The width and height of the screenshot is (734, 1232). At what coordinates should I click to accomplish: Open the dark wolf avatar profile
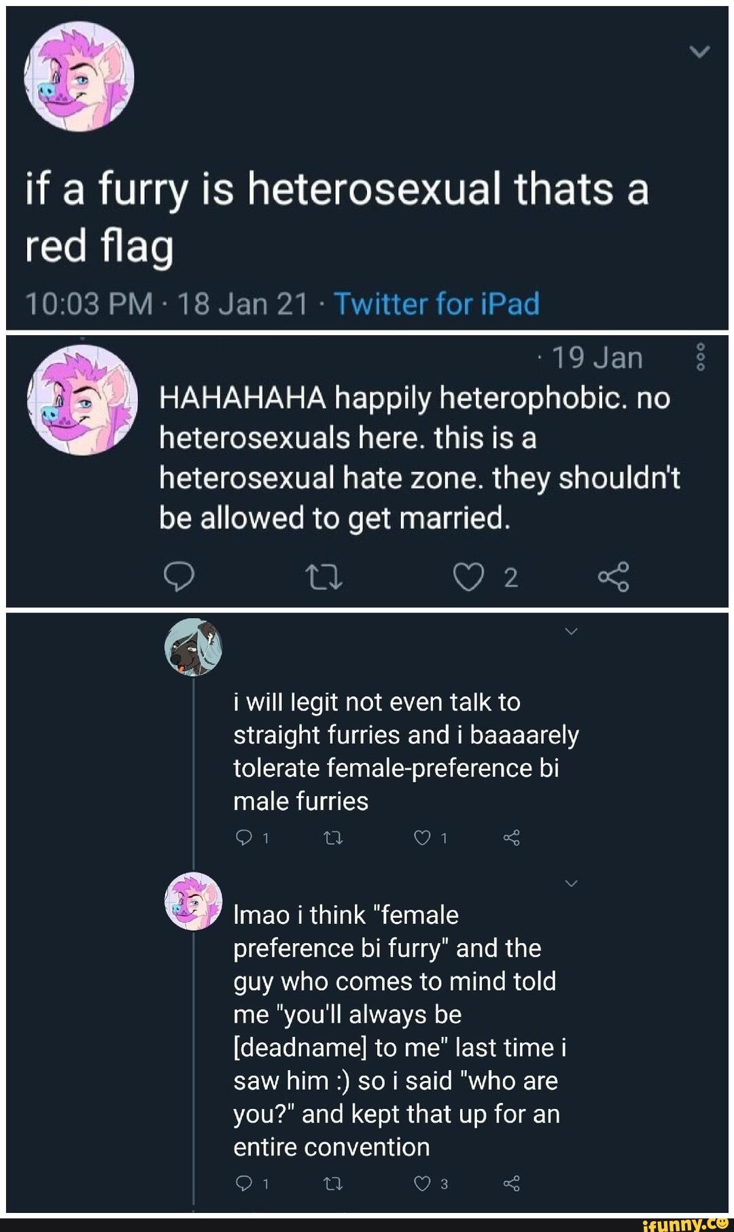[194, 647]
